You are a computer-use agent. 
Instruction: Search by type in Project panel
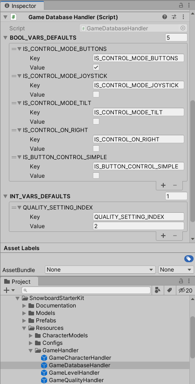click(158, 290)
